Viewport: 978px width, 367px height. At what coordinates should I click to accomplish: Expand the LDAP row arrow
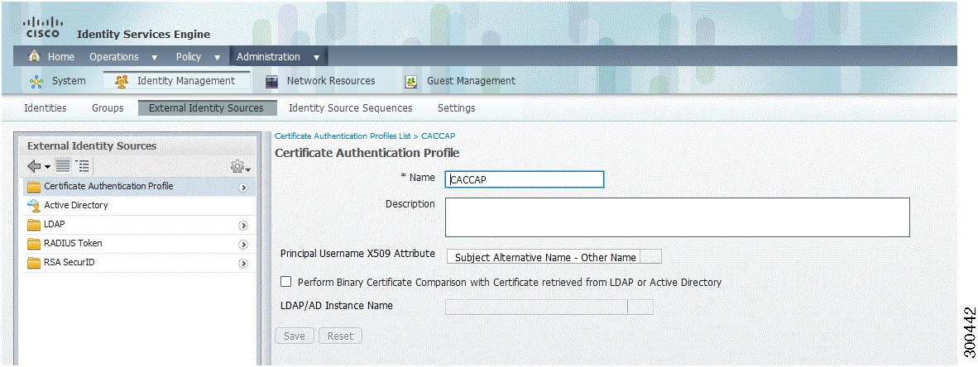243,226
